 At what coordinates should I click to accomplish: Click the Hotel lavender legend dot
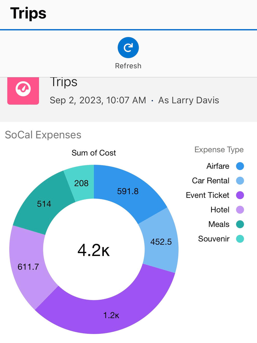point(240,210)
